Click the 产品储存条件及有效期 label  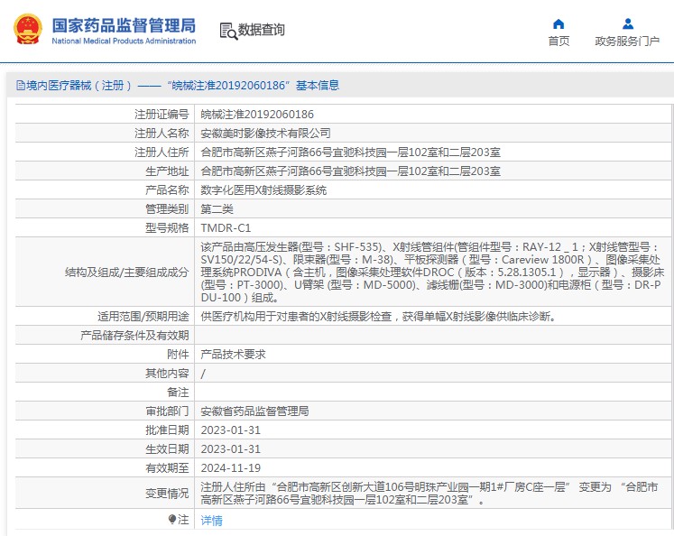point(134,336)
